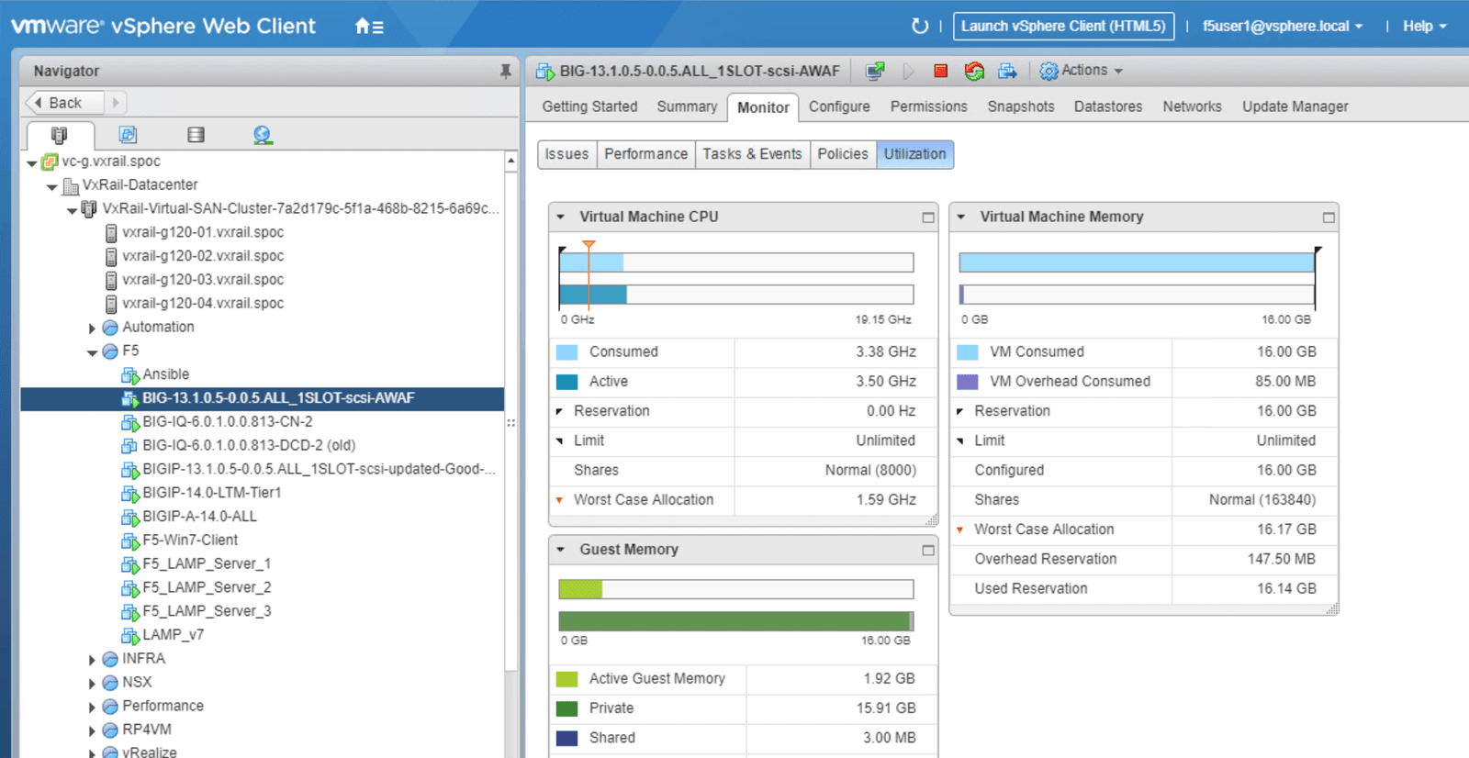1469x758 pixels.
Task: Refresh the vSphere Web Client
Action: pos(919,27)
